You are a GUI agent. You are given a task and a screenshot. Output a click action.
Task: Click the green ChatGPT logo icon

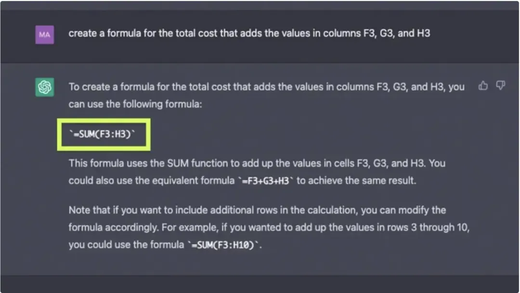[x=45, y=88]
